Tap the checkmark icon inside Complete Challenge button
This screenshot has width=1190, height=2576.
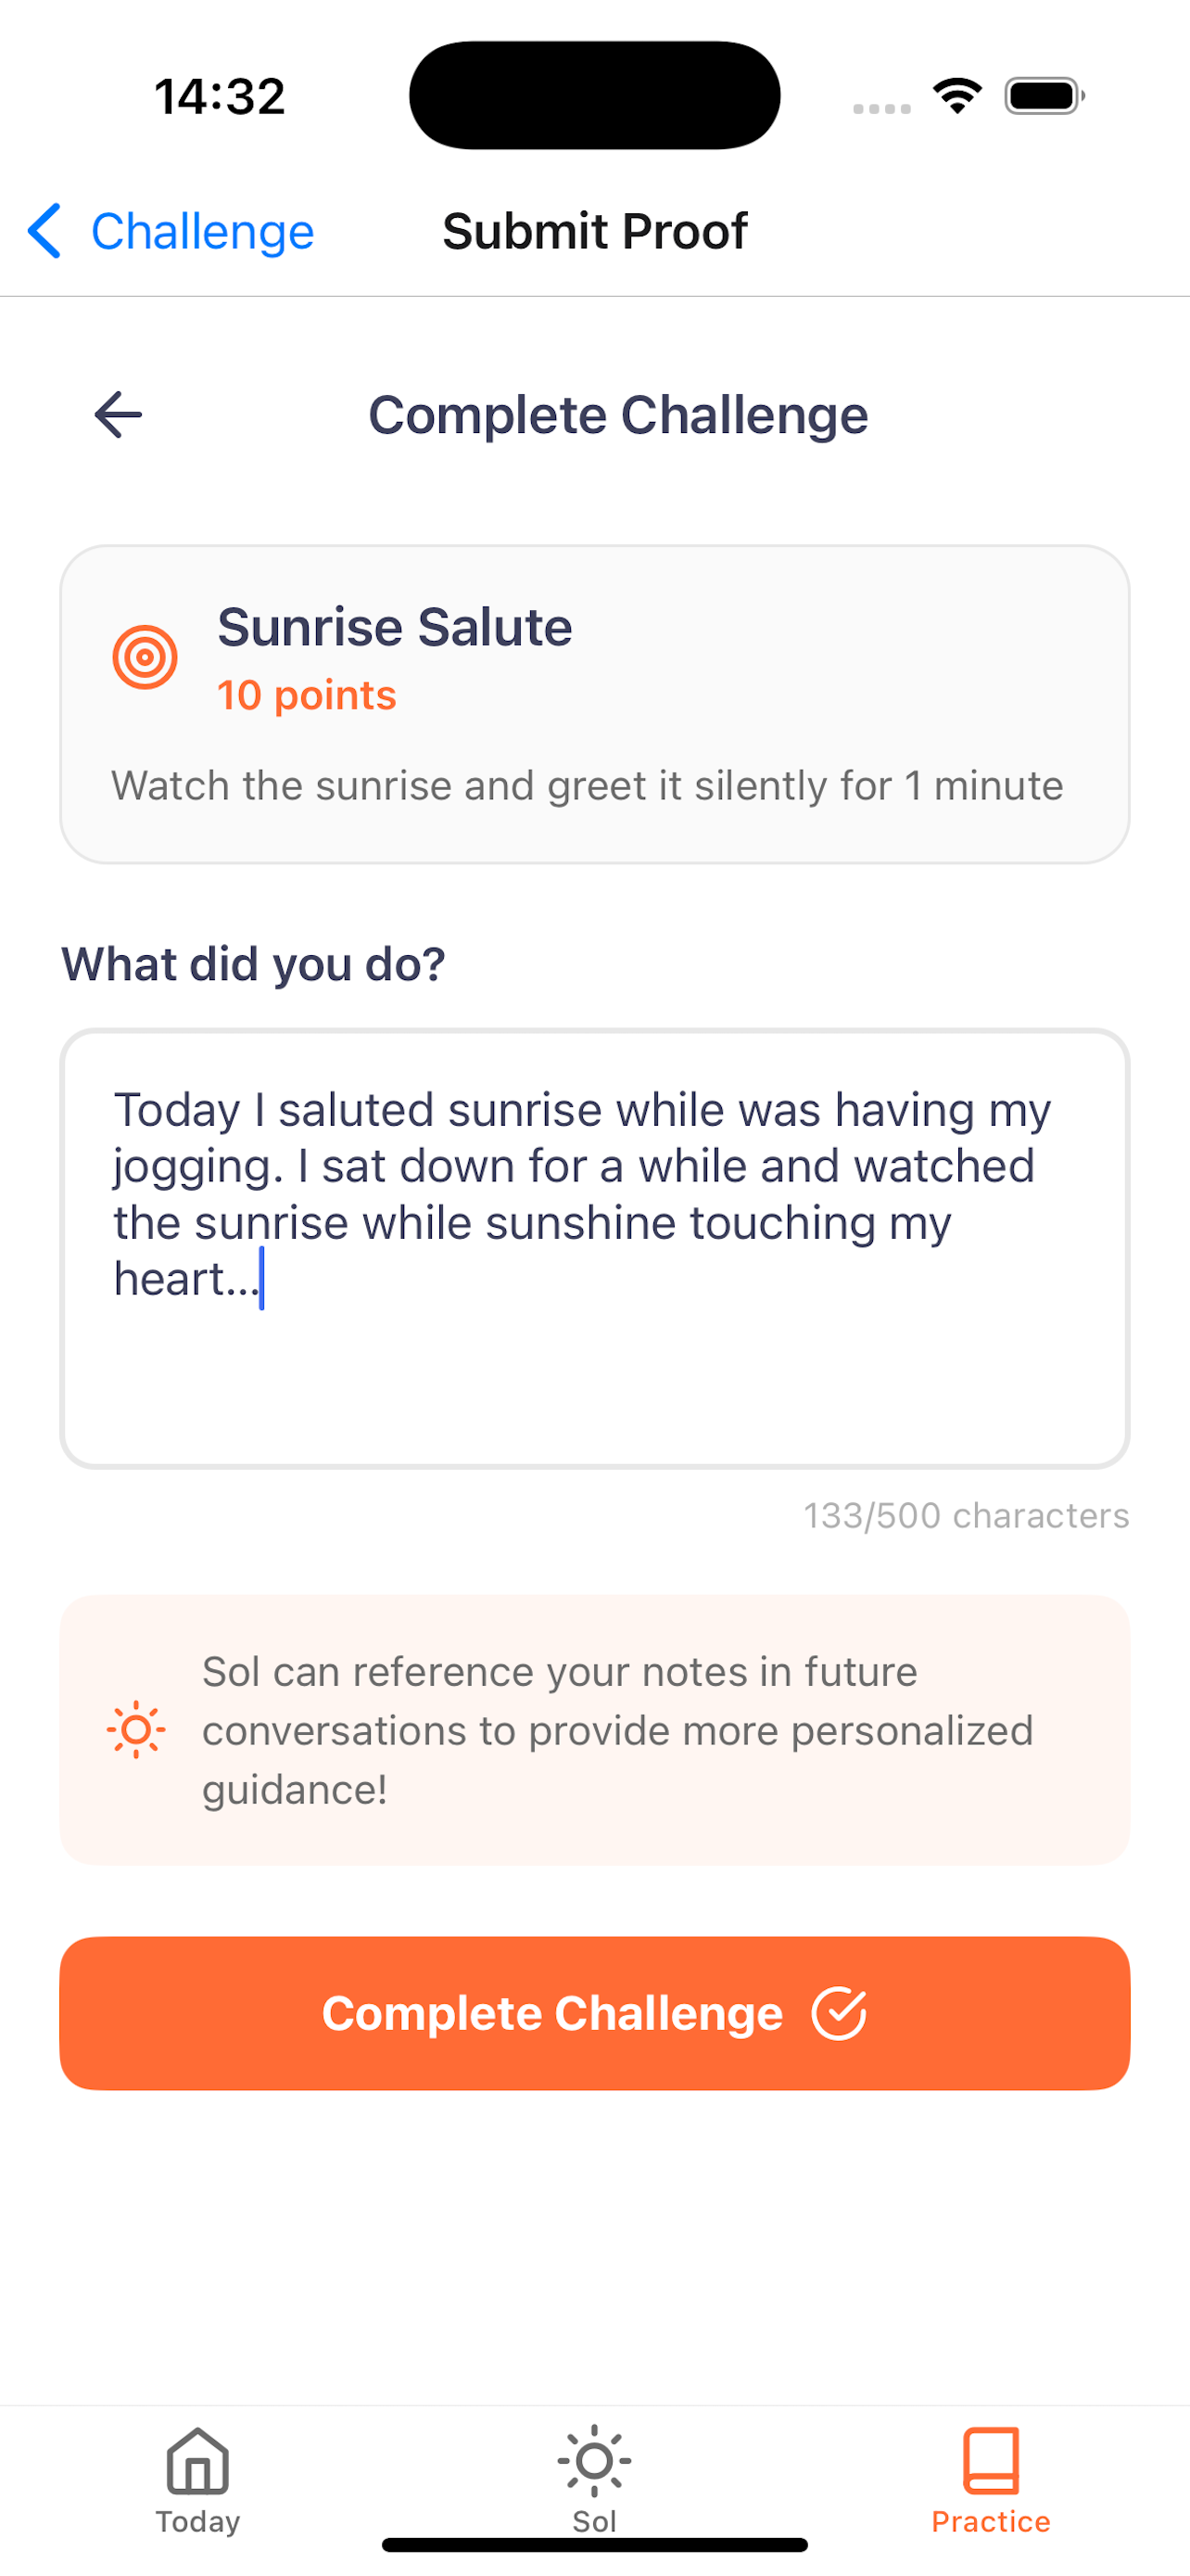pyautogui.click(x=840, y=2012)
